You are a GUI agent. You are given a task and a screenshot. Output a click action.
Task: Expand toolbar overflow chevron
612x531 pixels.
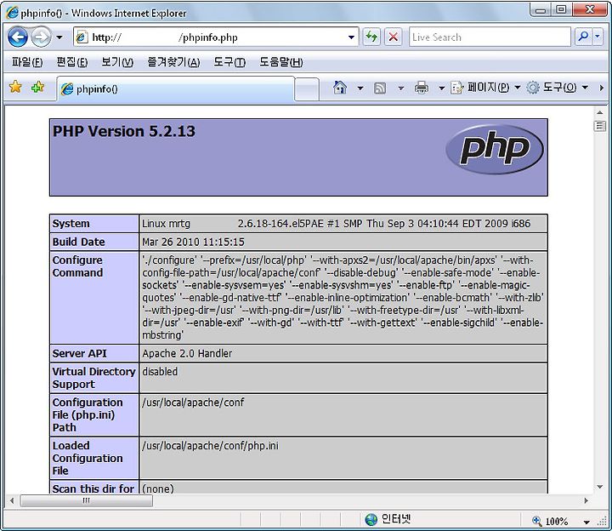pyautogui.click(x=602, y=88)
